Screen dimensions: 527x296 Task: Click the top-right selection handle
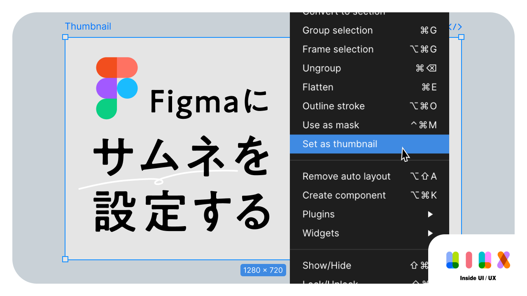click(461, 37)
